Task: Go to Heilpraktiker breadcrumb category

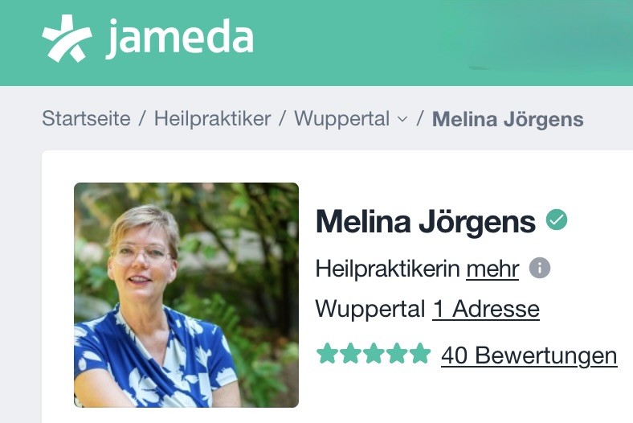Action: tap(212, 119)
